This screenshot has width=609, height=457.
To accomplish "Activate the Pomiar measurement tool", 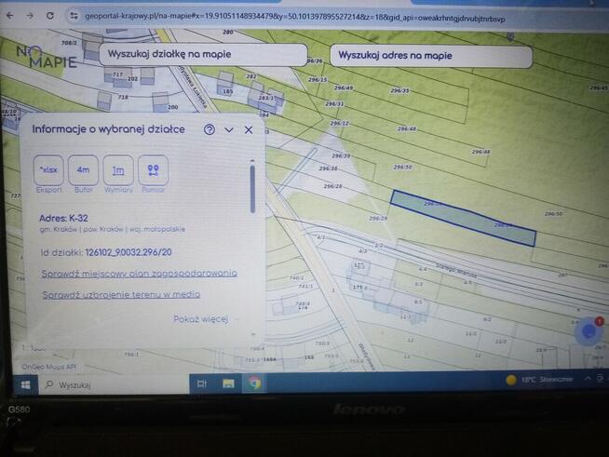I will (x=154, y=170).
